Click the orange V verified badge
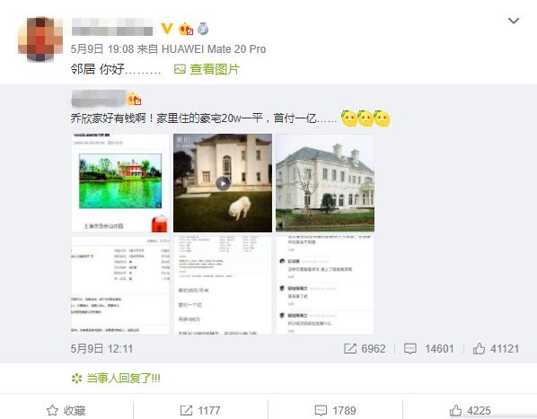 167,29
